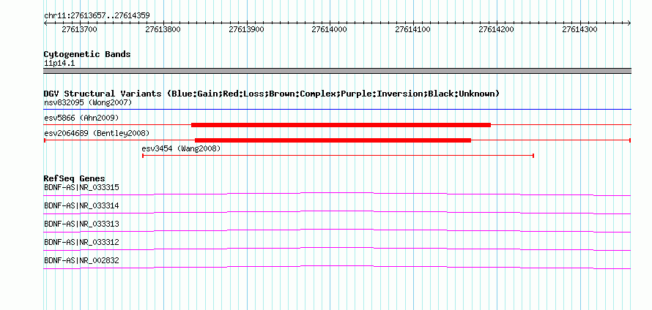Image resolution: width=652 pixels, height=310 pixels.
Task: Click the right arrowhead of the ruler
Action: 629,23
